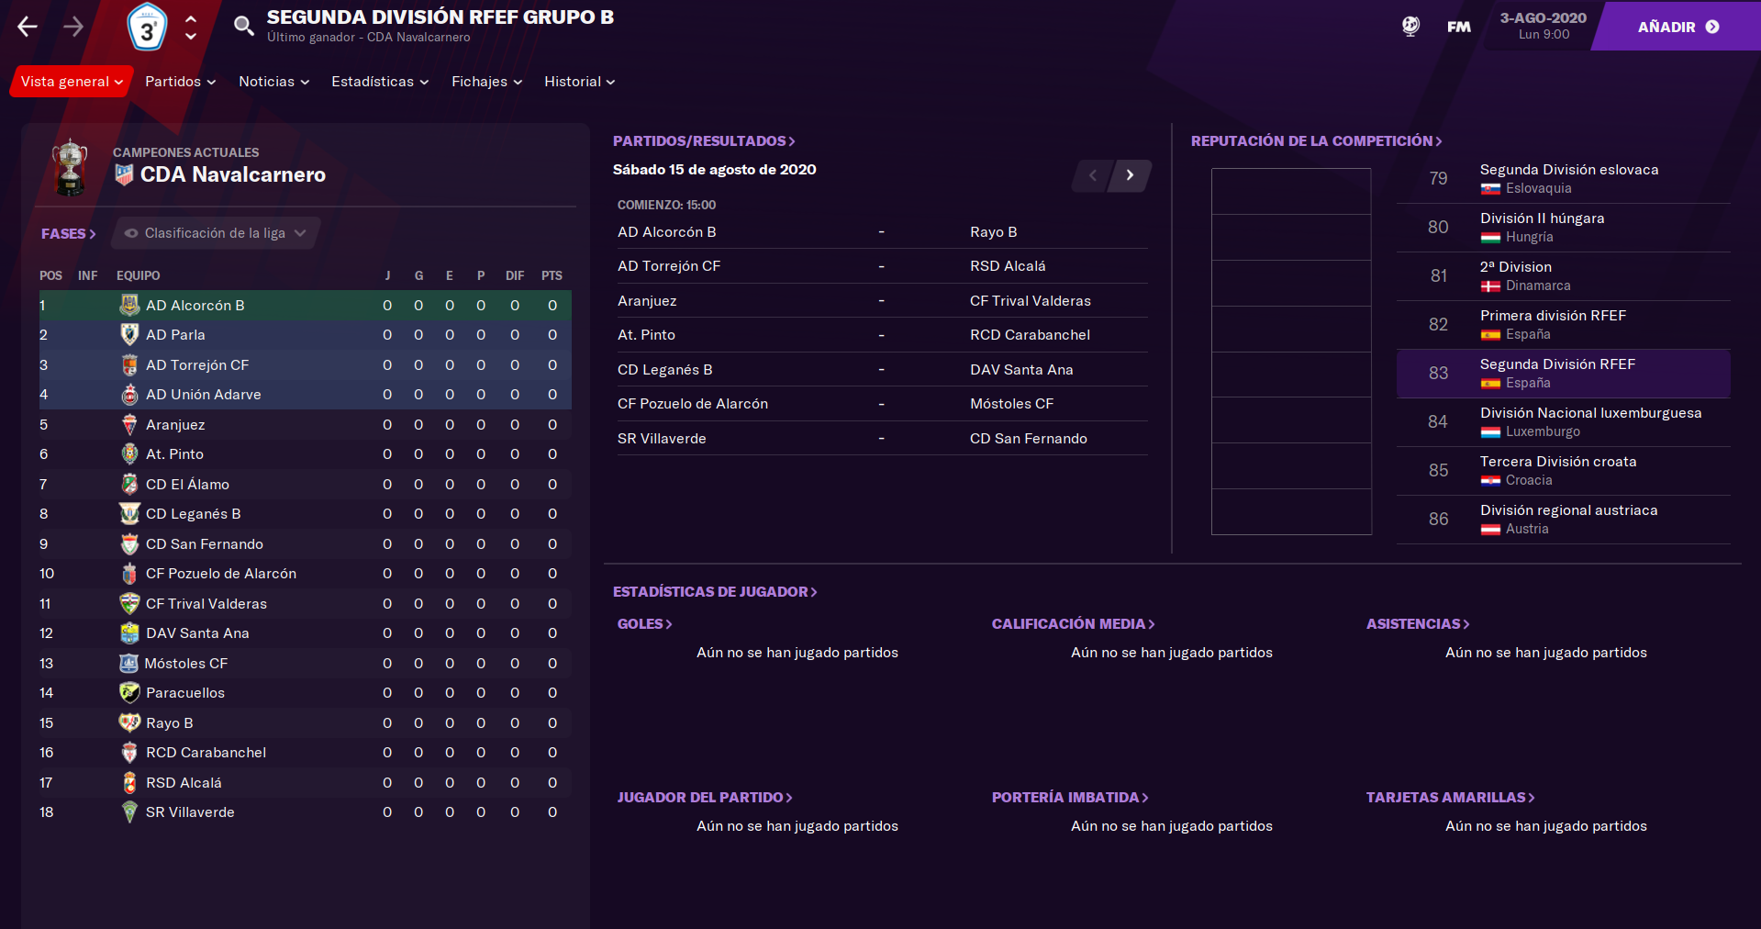Screen dimensions: 1761x929
Task: Click SR Villaverde crest in table
Action: click(129, 812)
